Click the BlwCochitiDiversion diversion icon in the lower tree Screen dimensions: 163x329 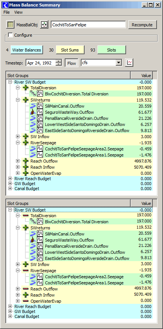[33, 222]
